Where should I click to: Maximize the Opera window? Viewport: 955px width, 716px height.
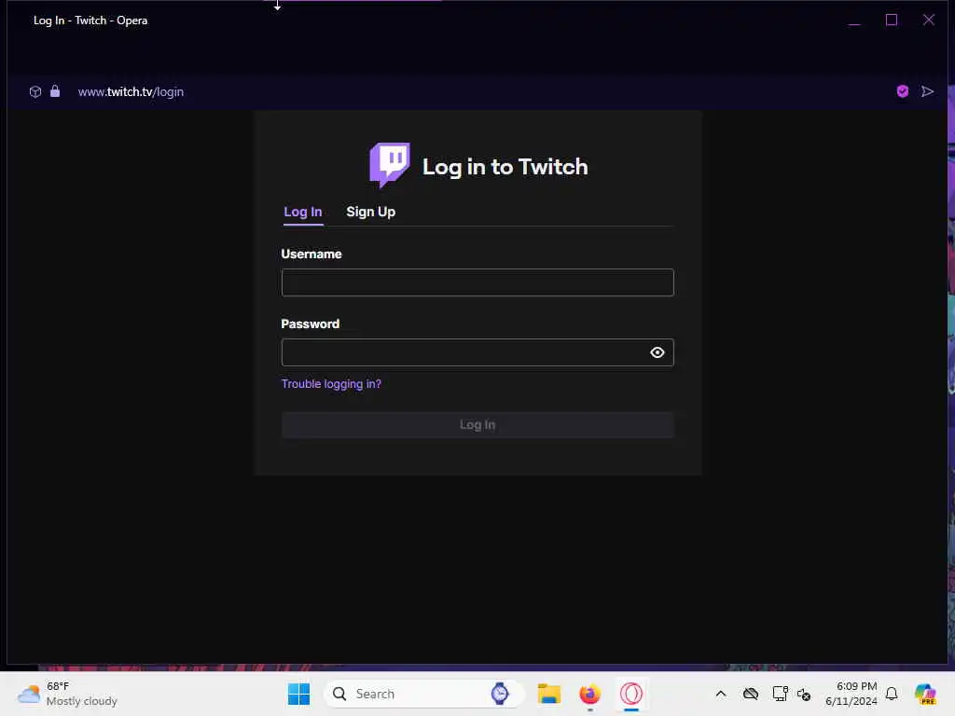coord(892,21)
